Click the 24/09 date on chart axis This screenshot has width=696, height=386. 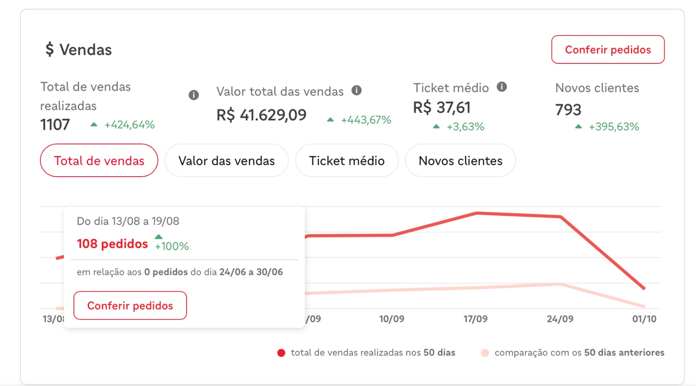(x=560, y=319)
